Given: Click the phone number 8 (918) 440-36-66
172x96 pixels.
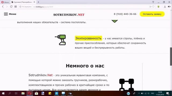Looking at the screenshot, I should click(125, 14).
